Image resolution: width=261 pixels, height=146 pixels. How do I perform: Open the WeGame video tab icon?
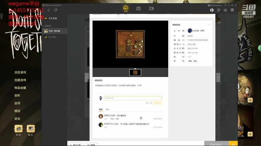click(151, 8)
